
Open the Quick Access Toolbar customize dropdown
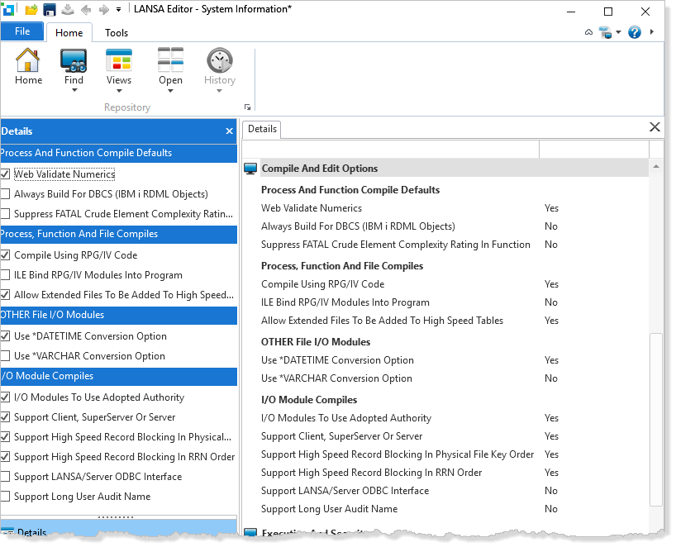(119, 10)
